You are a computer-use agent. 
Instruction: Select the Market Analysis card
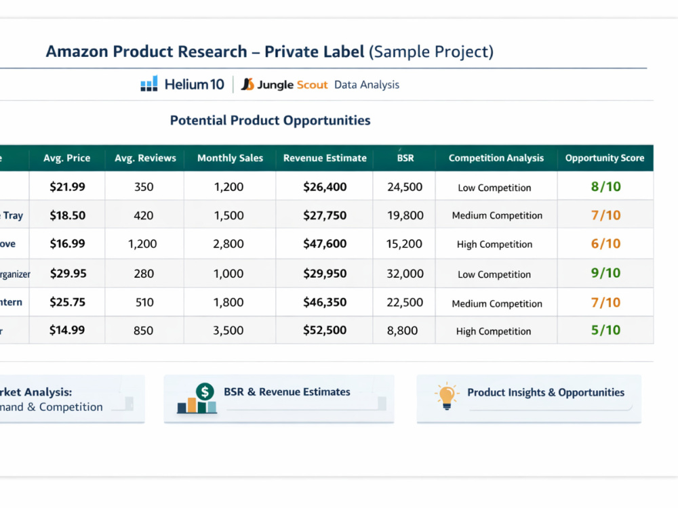(72, 399)
